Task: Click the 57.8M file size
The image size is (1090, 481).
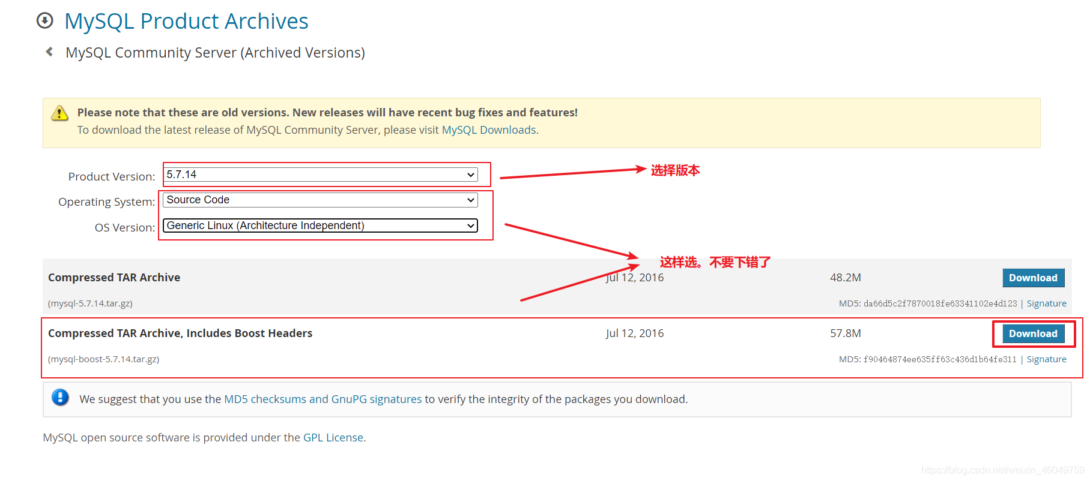Action: click(x=846, y=333)
